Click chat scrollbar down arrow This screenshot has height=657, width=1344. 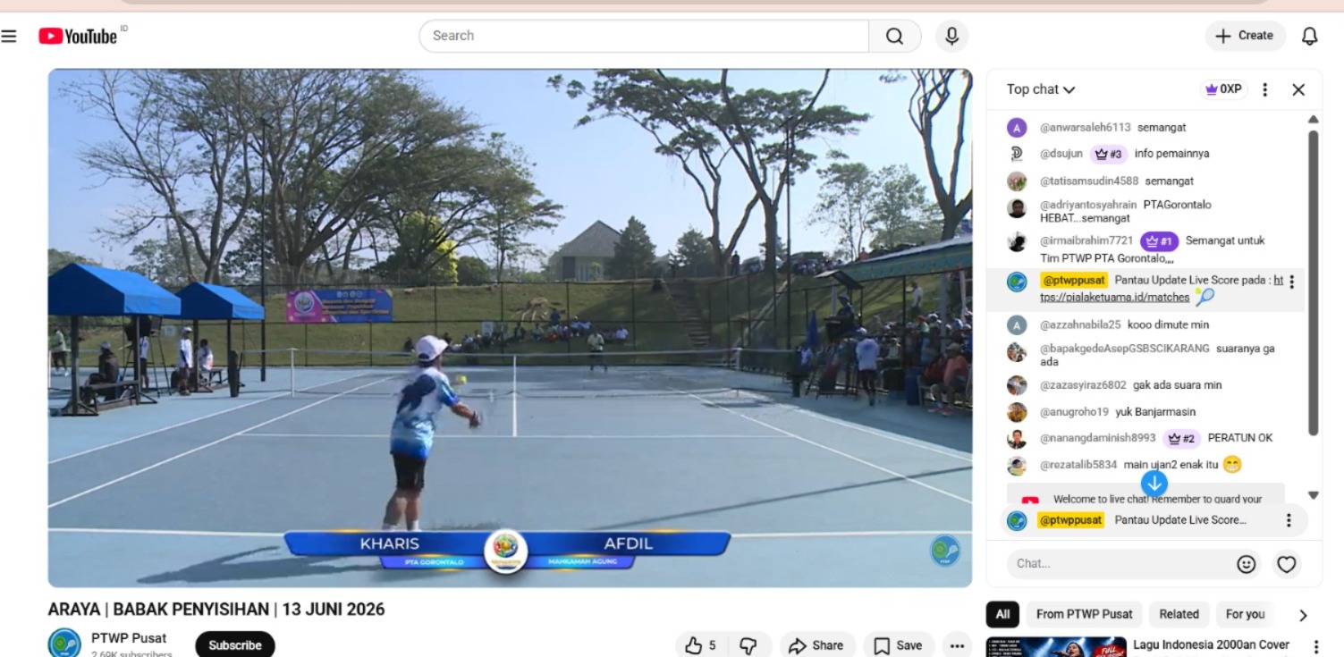point(1313,495)
